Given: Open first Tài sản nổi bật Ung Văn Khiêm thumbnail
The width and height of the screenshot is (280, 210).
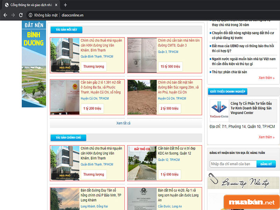Looking at the screenshot, I should coord(65,55).
